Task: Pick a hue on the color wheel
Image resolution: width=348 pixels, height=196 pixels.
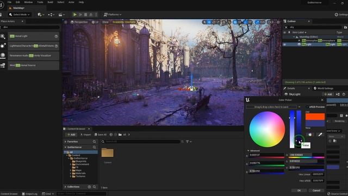Action: tap(267, 129)
